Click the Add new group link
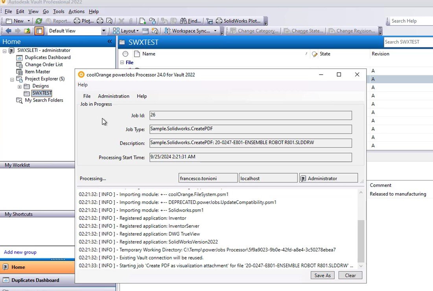433x291 pixels. (20, 252)
